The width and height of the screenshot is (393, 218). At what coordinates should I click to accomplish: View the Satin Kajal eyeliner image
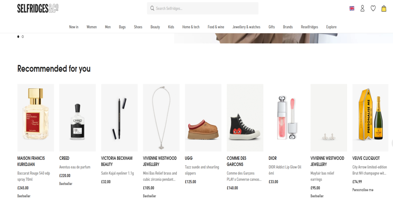pyautogui.click(x=119, y=118)
